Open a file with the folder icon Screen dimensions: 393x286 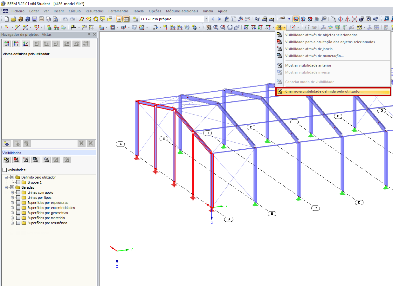(14, 19)
